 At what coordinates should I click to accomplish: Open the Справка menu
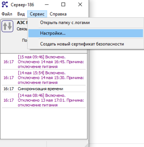(58, 14)
